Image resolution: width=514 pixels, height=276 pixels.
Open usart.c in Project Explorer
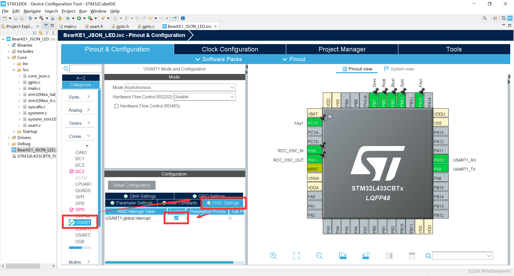tap(34, 125)
